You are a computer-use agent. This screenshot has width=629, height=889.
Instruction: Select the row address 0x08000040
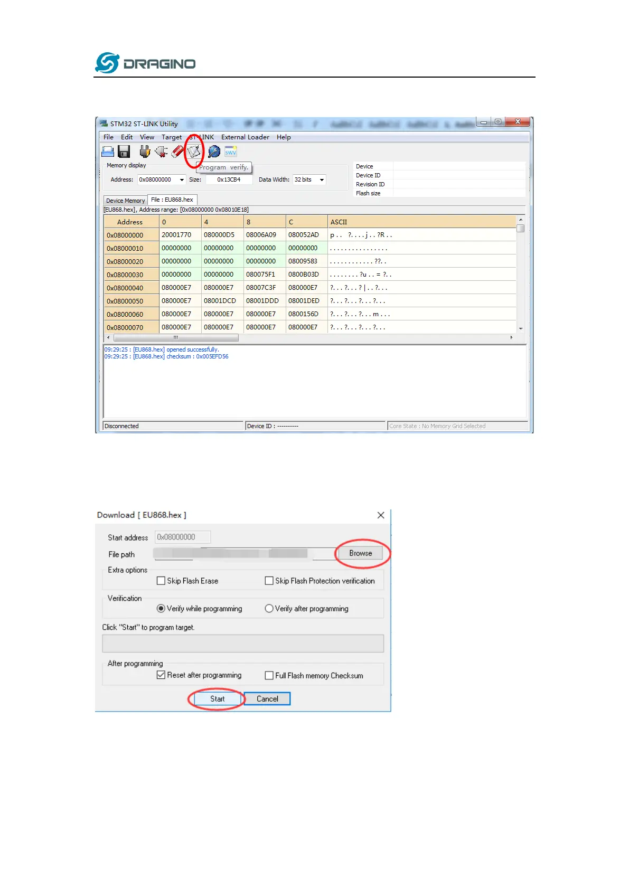(132, 288)
